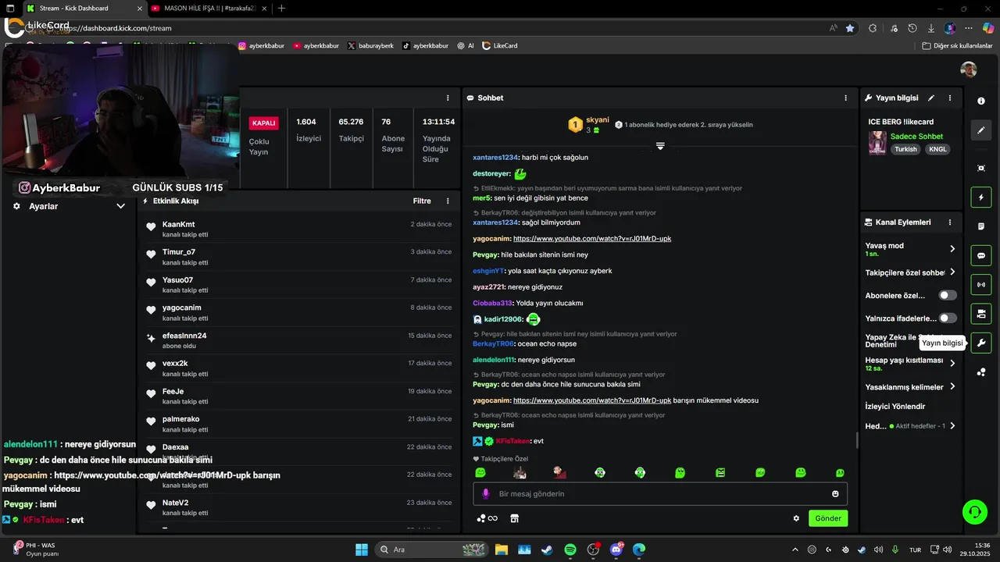This screenshot has width=1000, height=562.
Task: Open Kanal Eylemleri three-dot menu
Action: click(x=950, y=222)
